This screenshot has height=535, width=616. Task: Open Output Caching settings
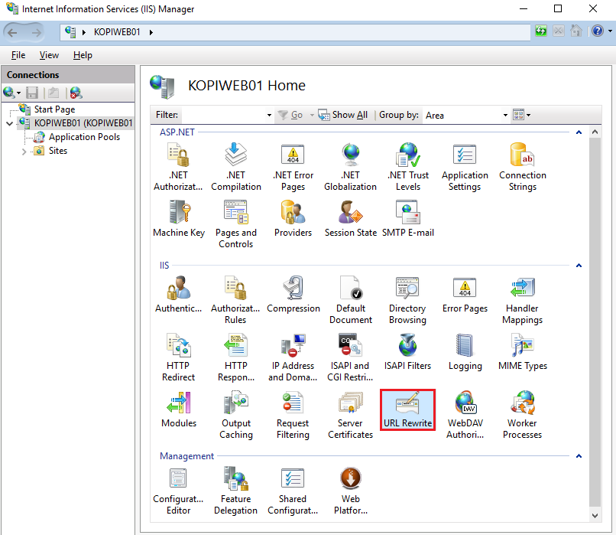pos(235,415)
